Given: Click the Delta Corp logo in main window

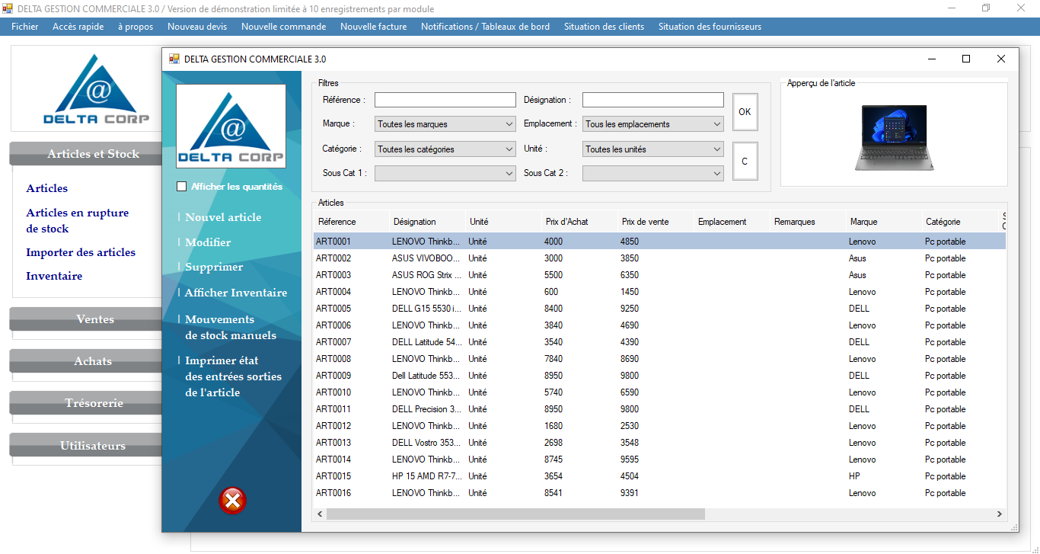Looking at the screenshot, I should (x=97, y=88).
